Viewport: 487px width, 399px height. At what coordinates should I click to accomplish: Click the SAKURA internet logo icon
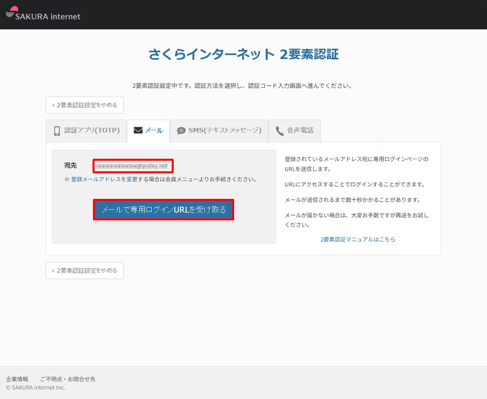pos(12,12)
